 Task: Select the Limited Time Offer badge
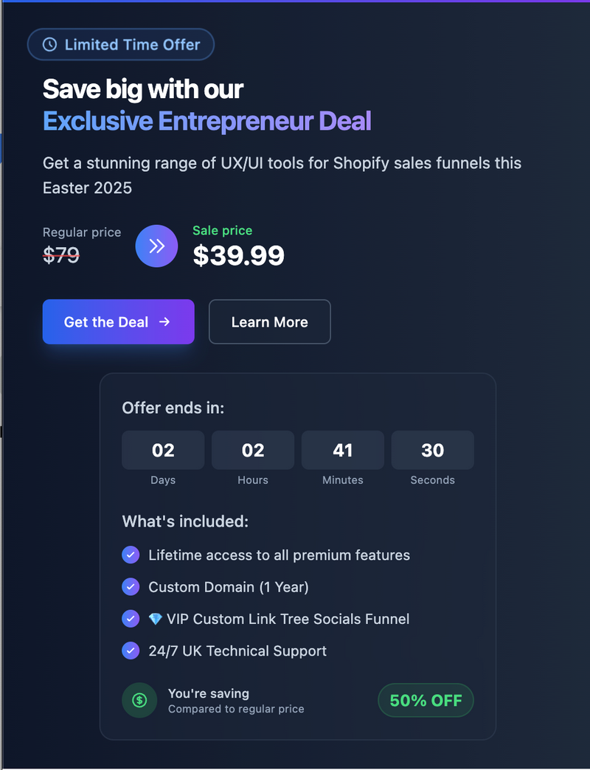[x=121, y=45]
